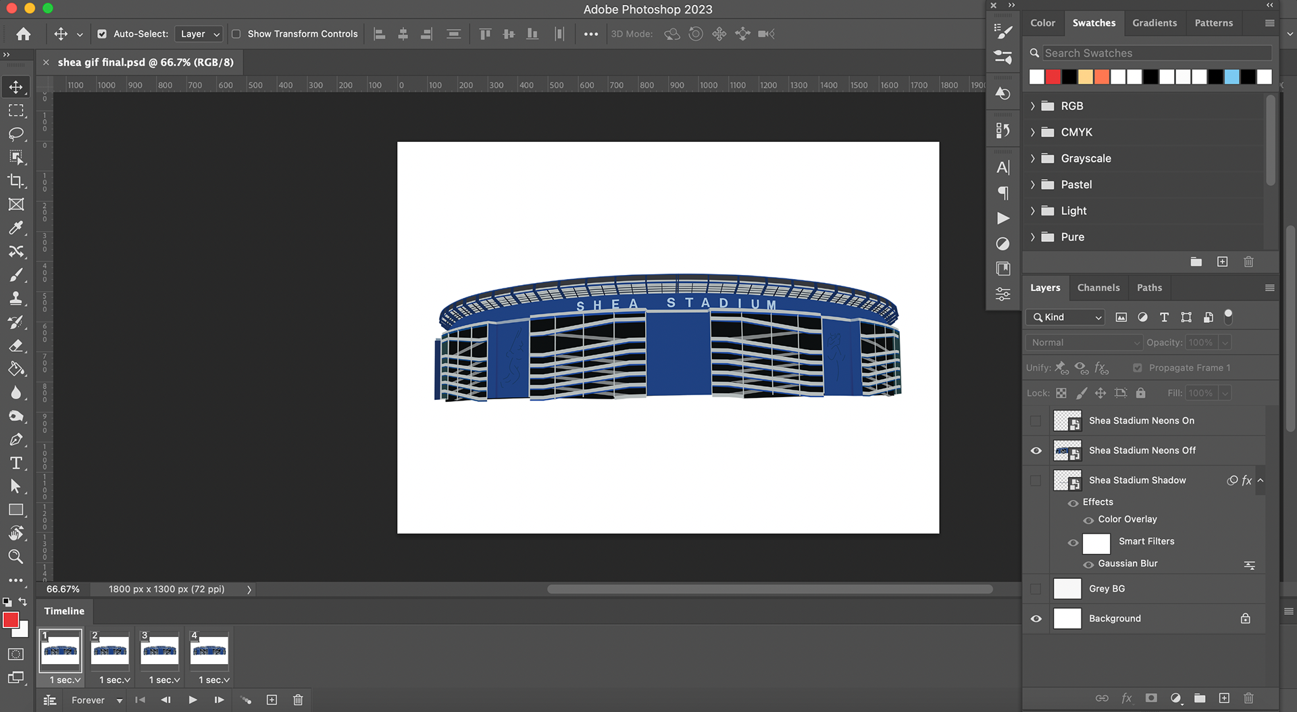Hide the Shea Stadium Neons Off layer

coord(1036,451)
